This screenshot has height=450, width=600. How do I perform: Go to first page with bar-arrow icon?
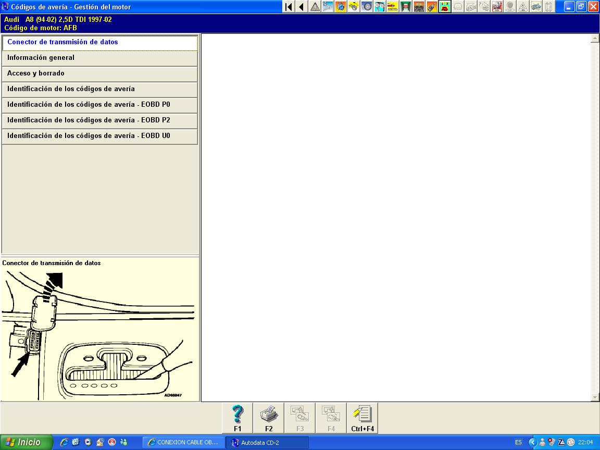pos(289,6)
